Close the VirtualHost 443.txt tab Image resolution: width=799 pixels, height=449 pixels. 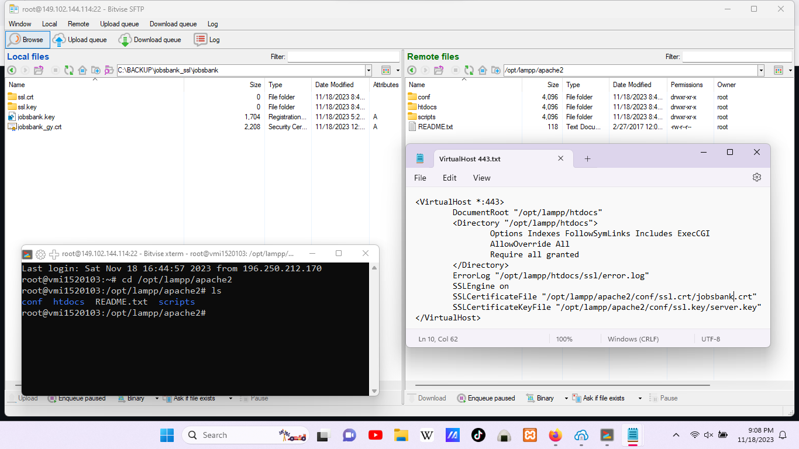pos(560,158)
